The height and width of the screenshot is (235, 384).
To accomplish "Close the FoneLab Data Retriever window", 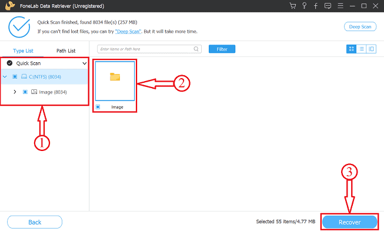I will coord(375,6).
